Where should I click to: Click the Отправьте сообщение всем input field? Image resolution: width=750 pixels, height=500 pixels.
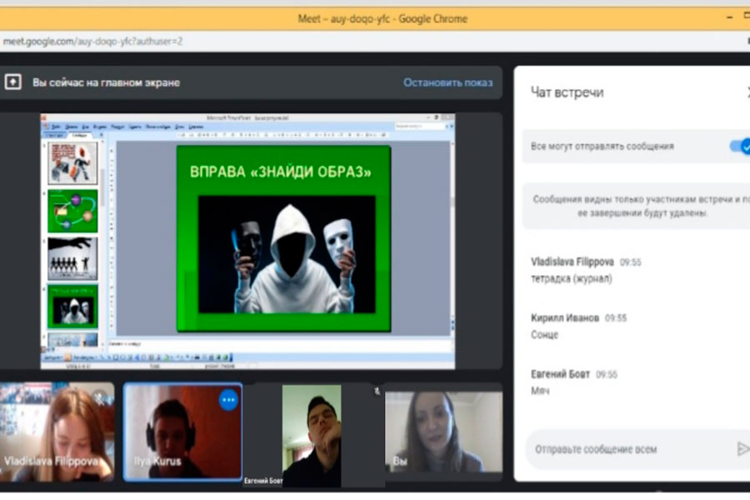(632, 449)
